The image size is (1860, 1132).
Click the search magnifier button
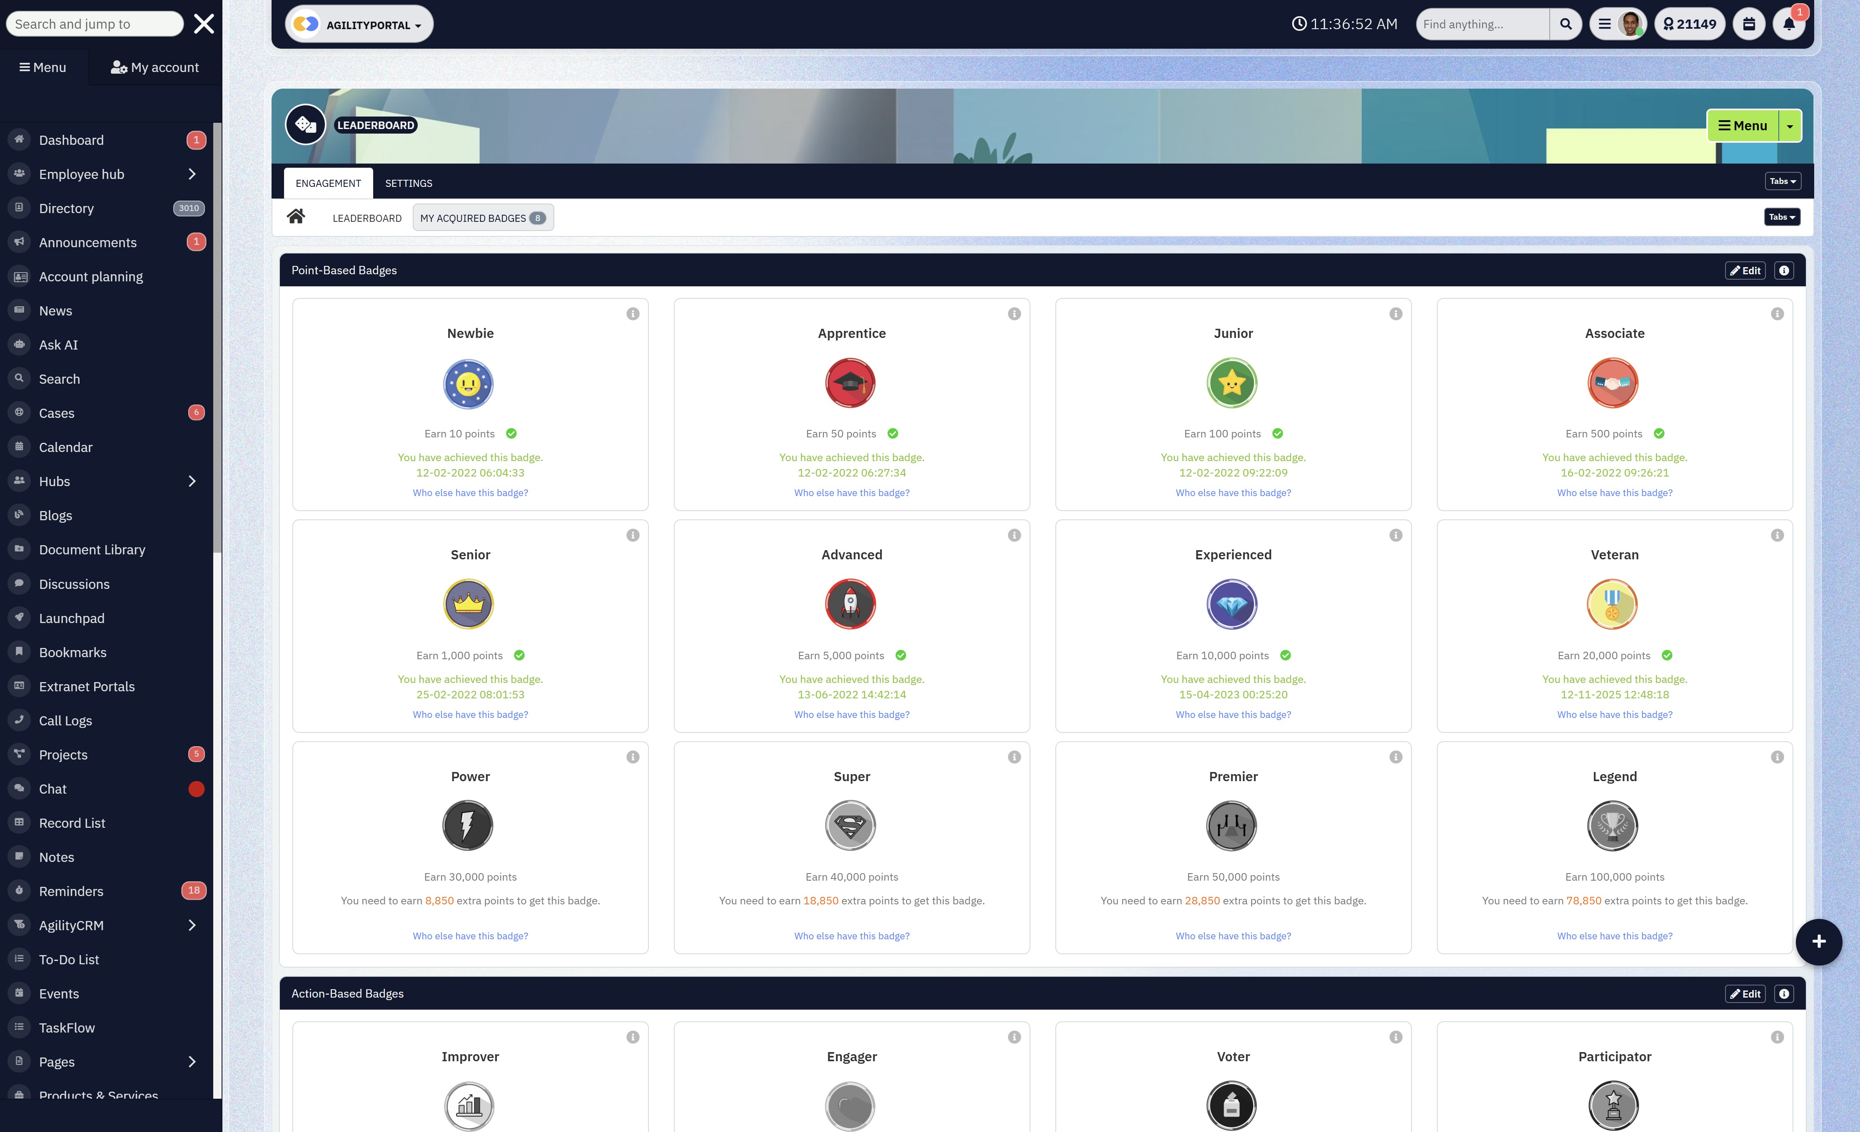1566,24
